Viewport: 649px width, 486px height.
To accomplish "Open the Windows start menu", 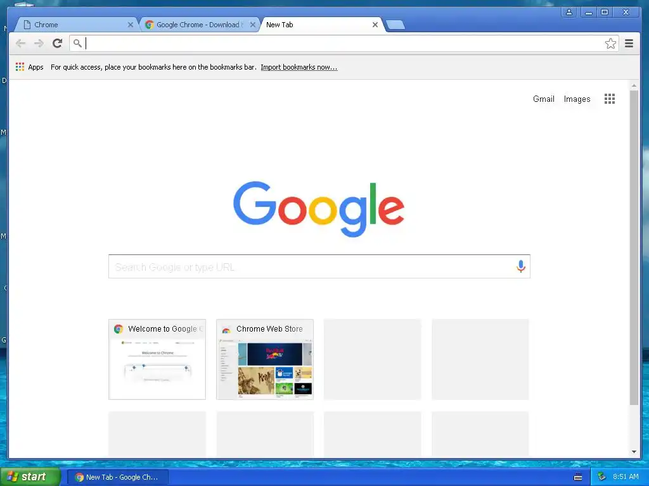I will pos(30,477).
